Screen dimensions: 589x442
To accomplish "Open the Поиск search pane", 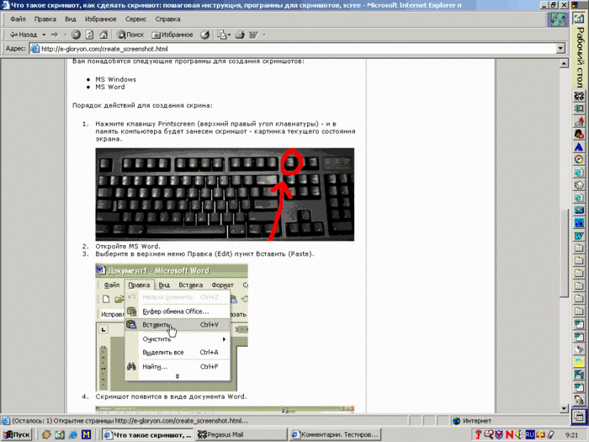I will [x=130, y=35].
